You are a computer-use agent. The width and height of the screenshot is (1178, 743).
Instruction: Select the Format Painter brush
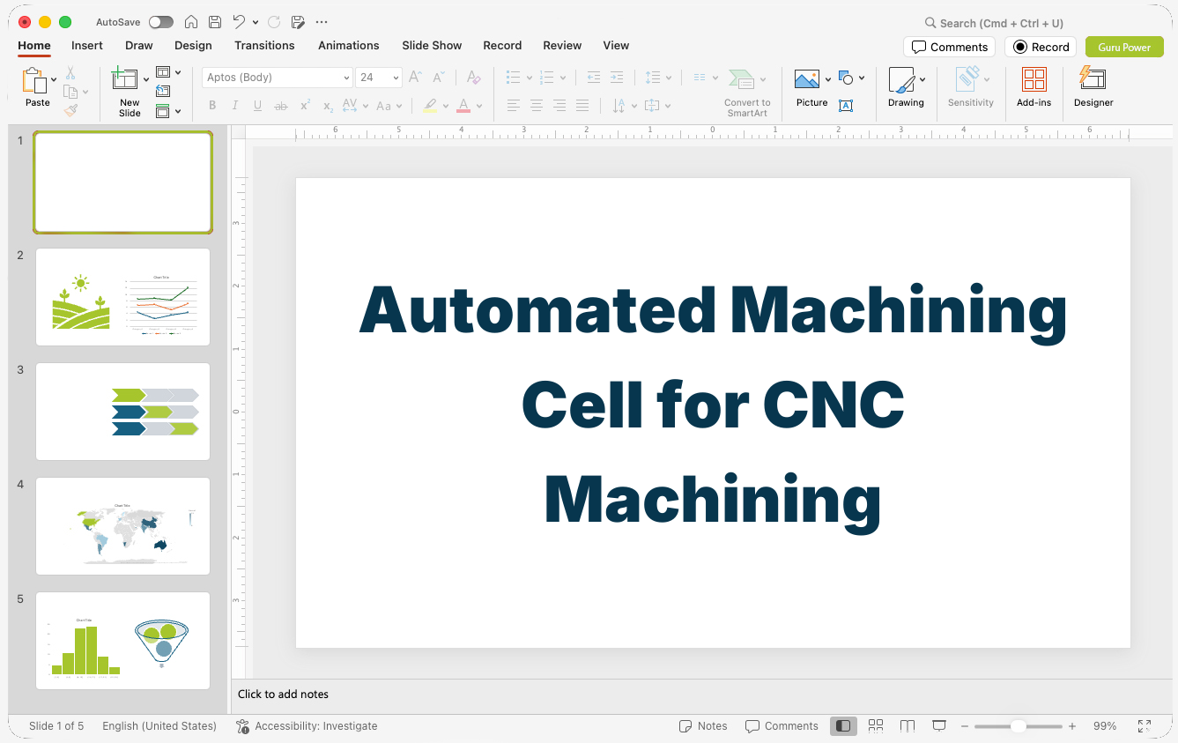tap(70, 110)
